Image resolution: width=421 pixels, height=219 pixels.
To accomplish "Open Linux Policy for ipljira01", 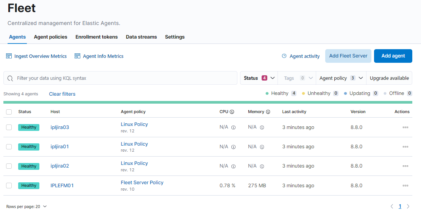I will 134,144.
